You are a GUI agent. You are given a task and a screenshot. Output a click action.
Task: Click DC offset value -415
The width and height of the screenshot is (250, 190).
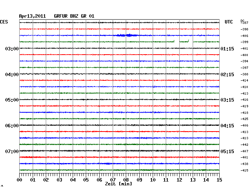[244, 170]
